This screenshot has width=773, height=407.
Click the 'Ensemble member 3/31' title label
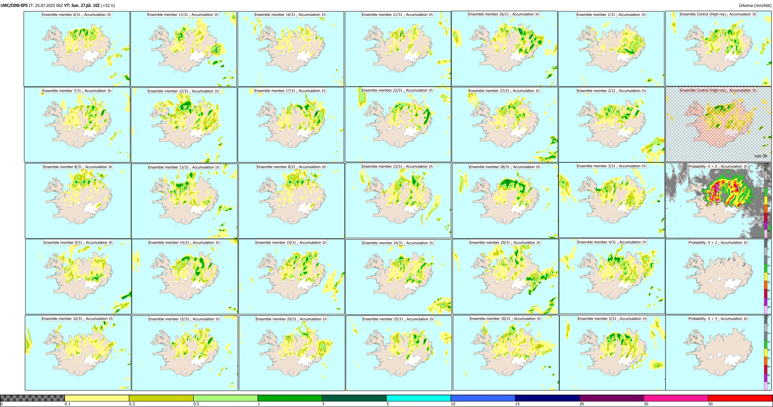point(611,166)
